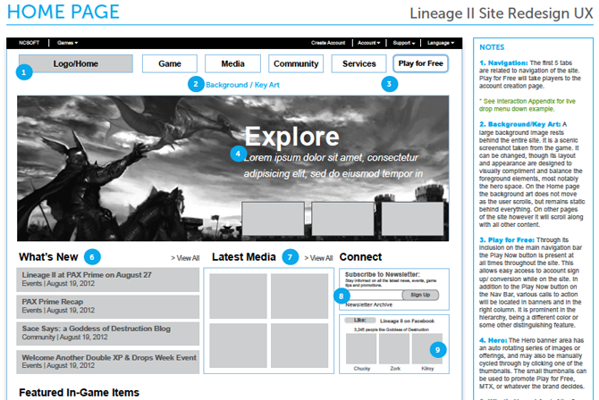The image size is (599, 400).
Task: Expand the Support dropdown
Action: 404,43
